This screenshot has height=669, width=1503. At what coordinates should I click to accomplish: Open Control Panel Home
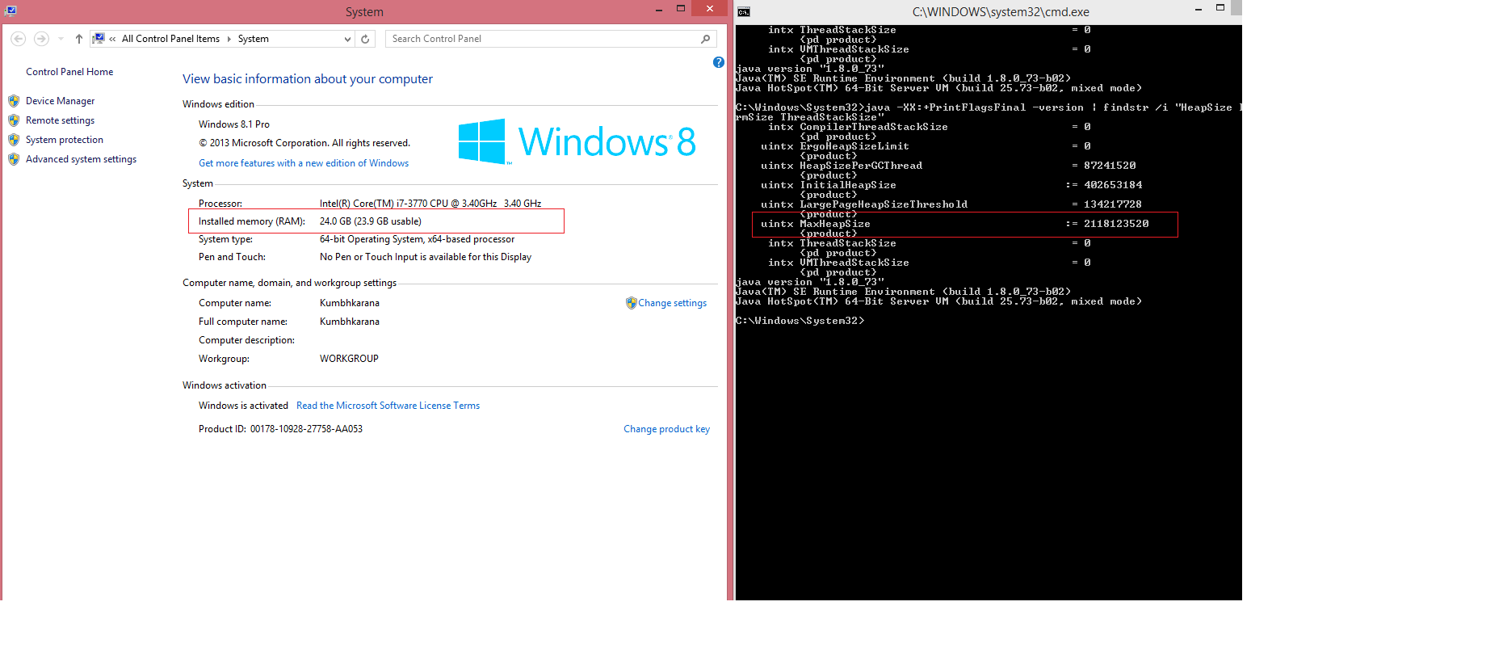pos(69,72)
